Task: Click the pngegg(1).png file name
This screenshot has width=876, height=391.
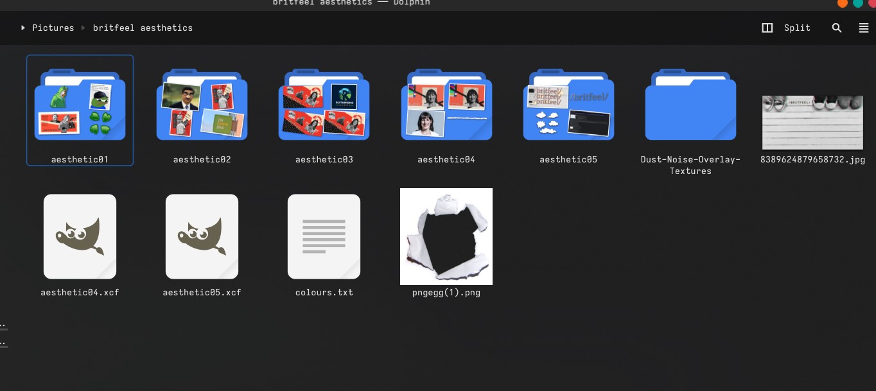Action: tap(446, 292)
